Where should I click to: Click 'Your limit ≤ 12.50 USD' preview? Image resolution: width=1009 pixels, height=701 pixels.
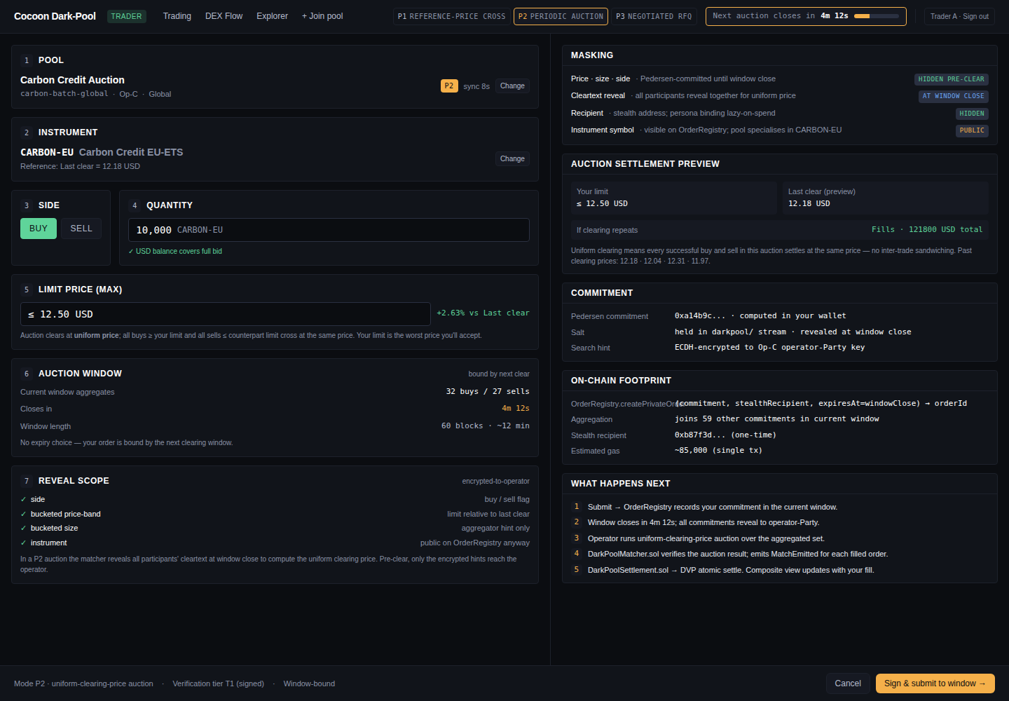(x=674, y=198)
